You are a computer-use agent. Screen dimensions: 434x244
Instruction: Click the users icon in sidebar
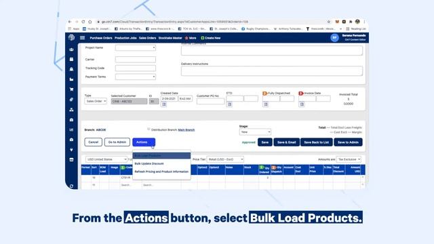coord(71,49)
